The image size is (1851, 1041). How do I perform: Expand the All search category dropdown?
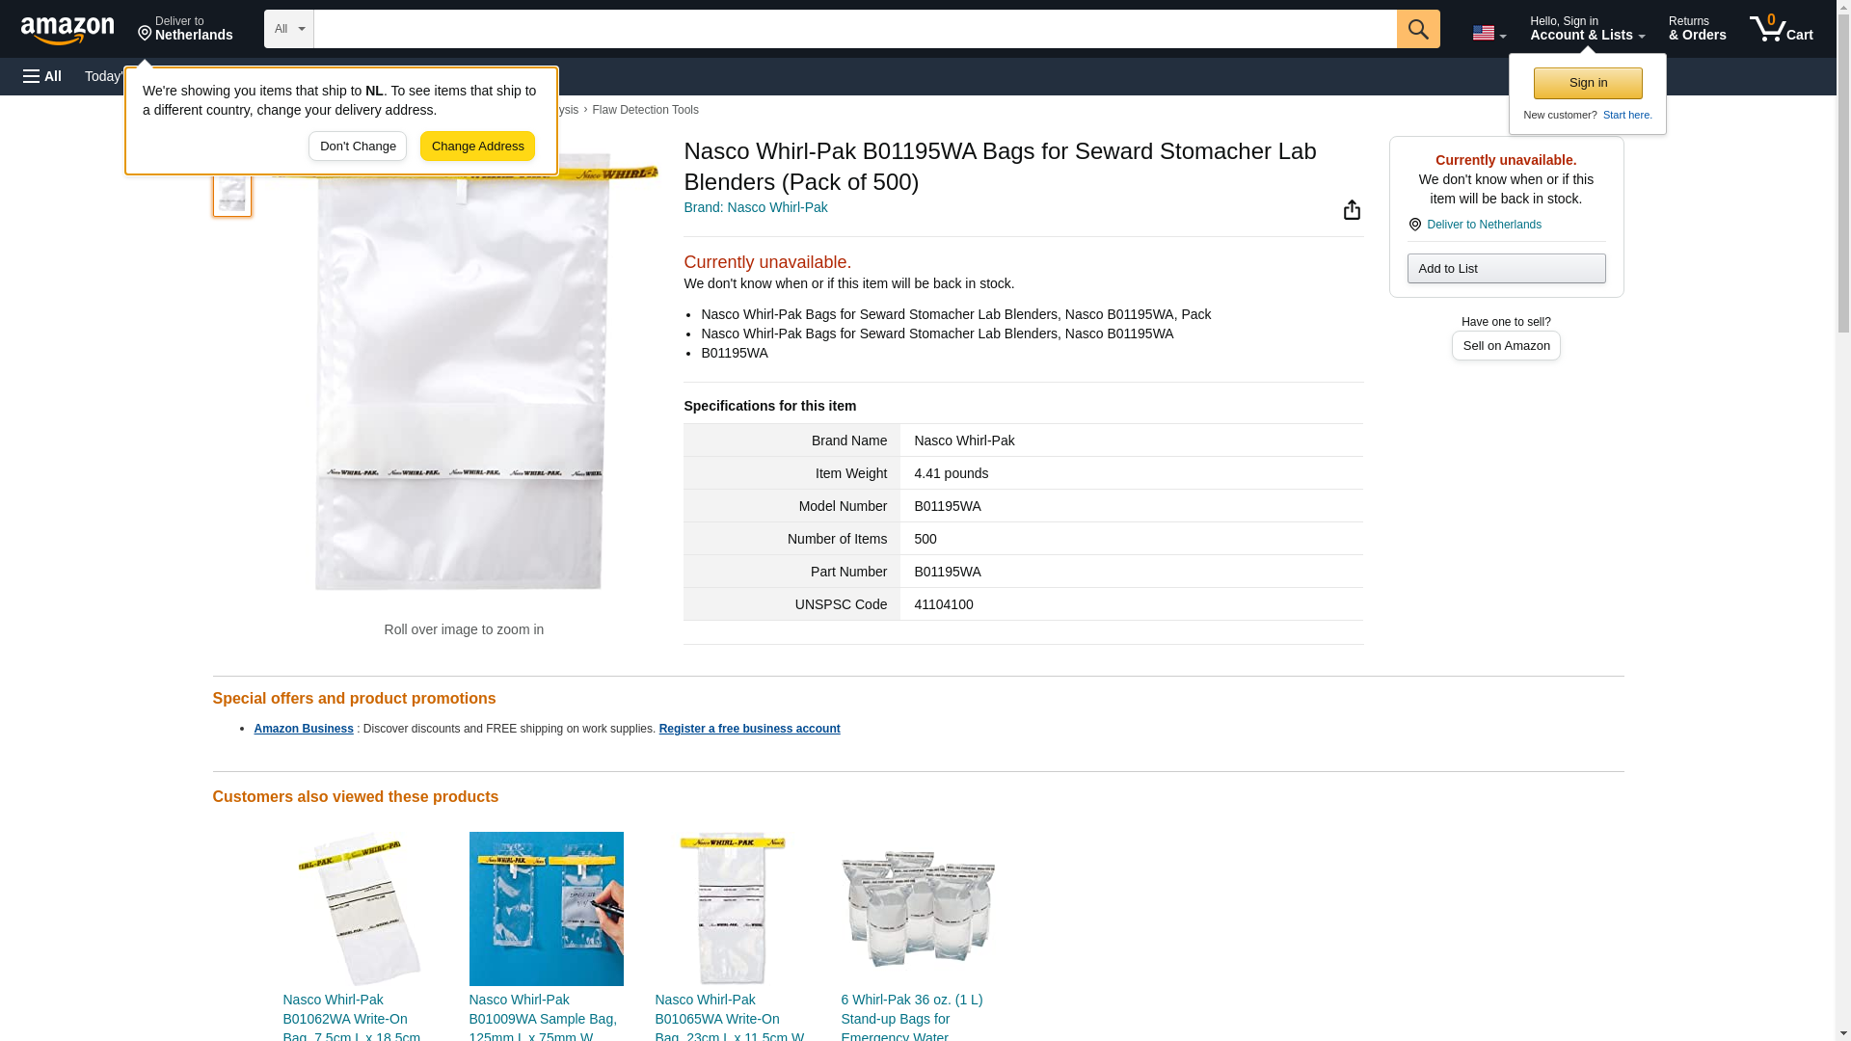[288, 29]
